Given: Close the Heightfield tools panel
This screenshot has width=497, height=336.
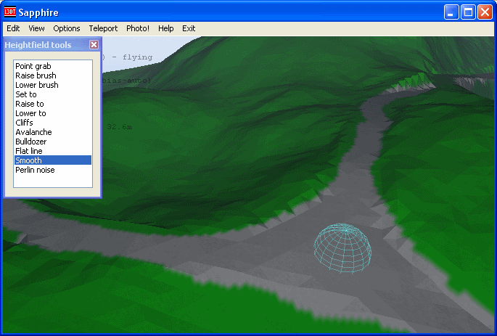Looking at the screenshot, I should point(94,45).
